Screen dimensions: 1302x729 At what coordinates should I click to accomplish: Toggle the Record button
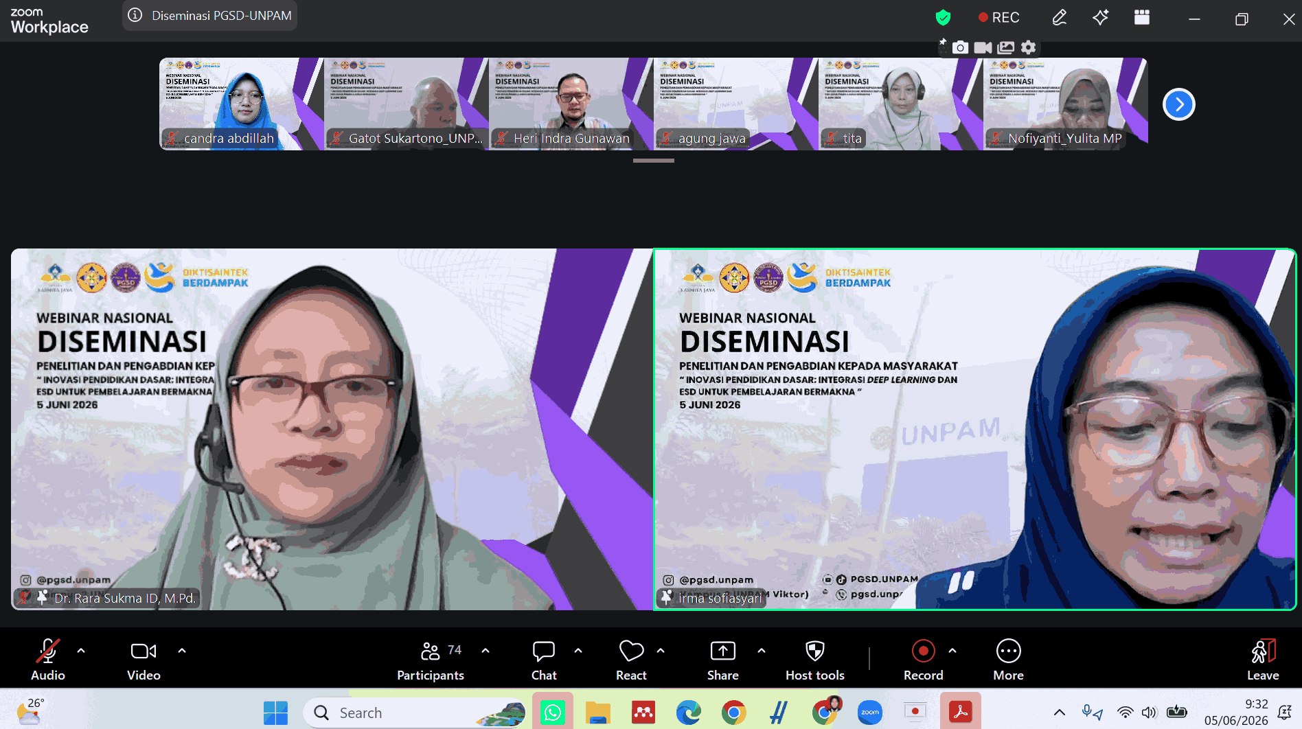click(x=923, y=660)
